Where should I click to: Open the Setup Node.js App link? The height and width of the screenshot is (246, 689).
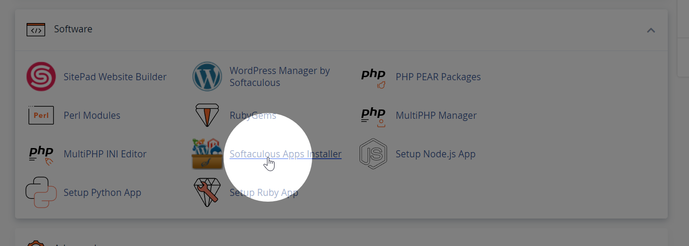[x=436, y=154]
